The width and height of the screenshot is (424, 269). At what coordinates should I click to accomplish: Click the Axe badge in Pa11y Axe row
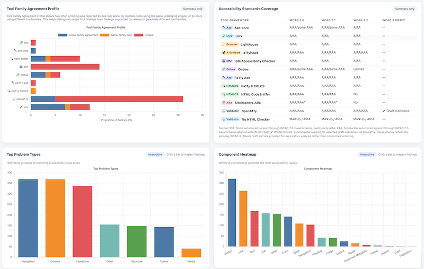(227, 77)
